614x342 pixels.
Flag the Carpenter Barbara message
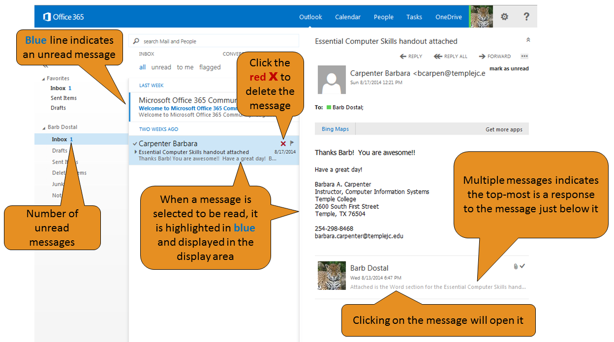(x=292, y=143)
